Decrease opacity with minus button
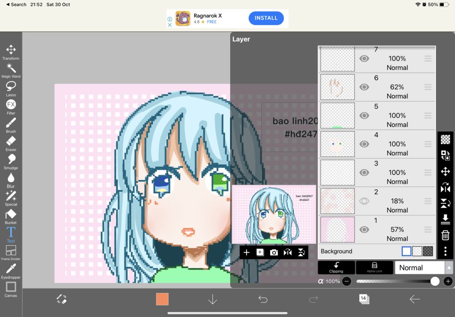The width and height of the screenshot is (455, 317). click(x=347, y=281)
